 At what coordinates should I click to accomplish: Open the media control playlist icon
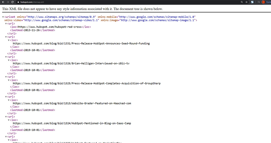point(259,2)
